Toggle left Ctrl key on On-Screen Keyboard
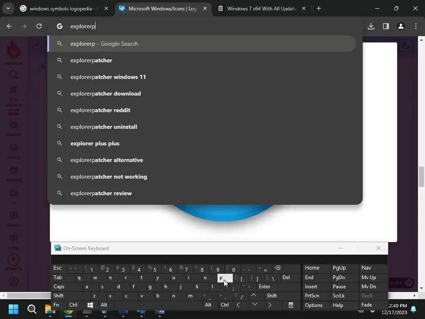The image size is (425, 319). tap(74, 305)
